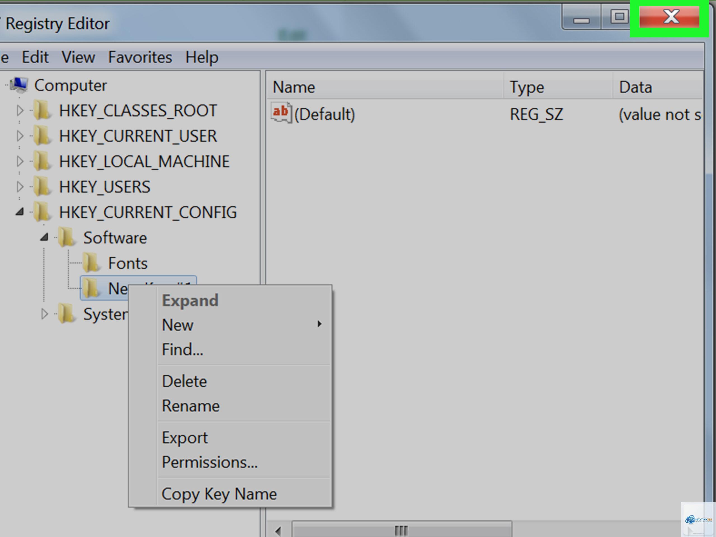Select the (Default) value name

(324, 114)
